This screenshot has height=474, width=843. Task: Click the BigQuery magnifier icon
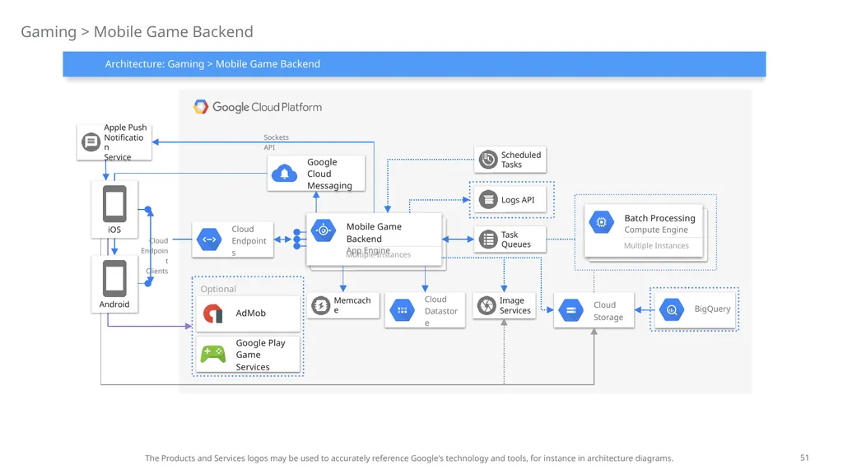672,309
